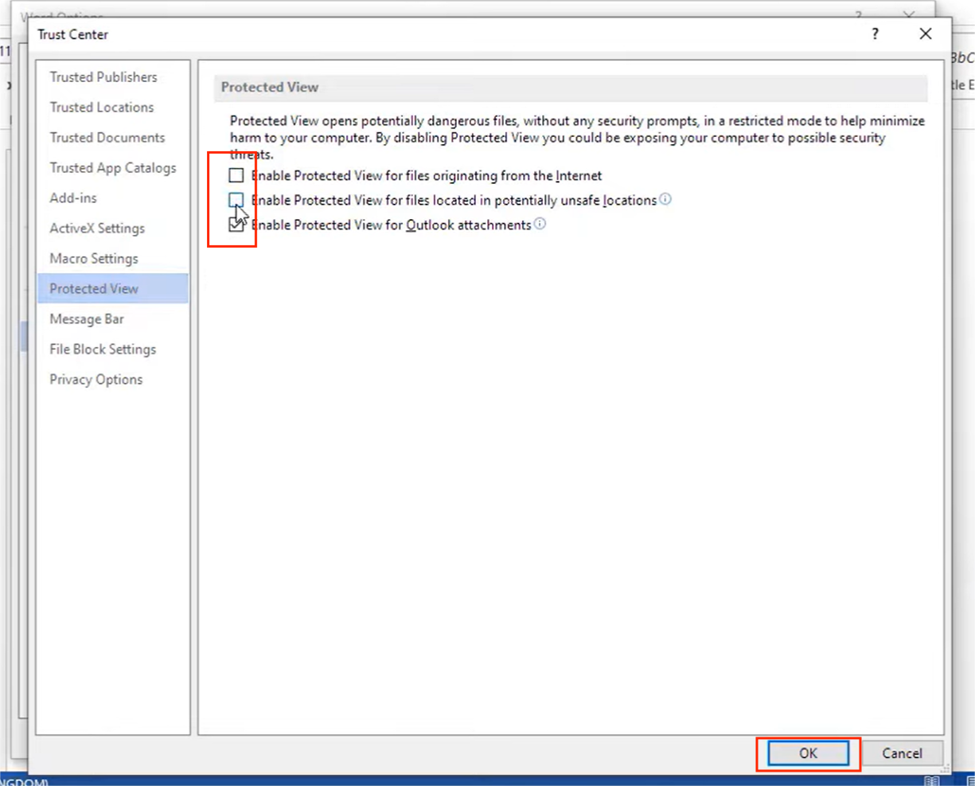This screenshot has width=975, height=786.
Task: Open Trusted Locations settings
Action: pyautogui.click(x=101, y=107)
